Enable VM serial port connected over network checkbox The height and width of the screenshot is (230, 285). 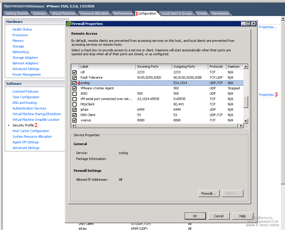75,99
